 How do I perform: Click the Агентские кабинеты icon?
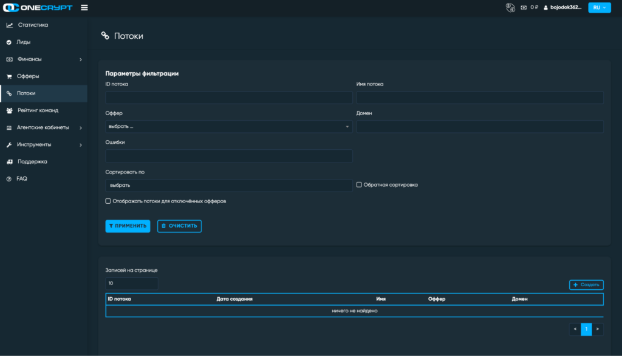click(x=9, y=127)
